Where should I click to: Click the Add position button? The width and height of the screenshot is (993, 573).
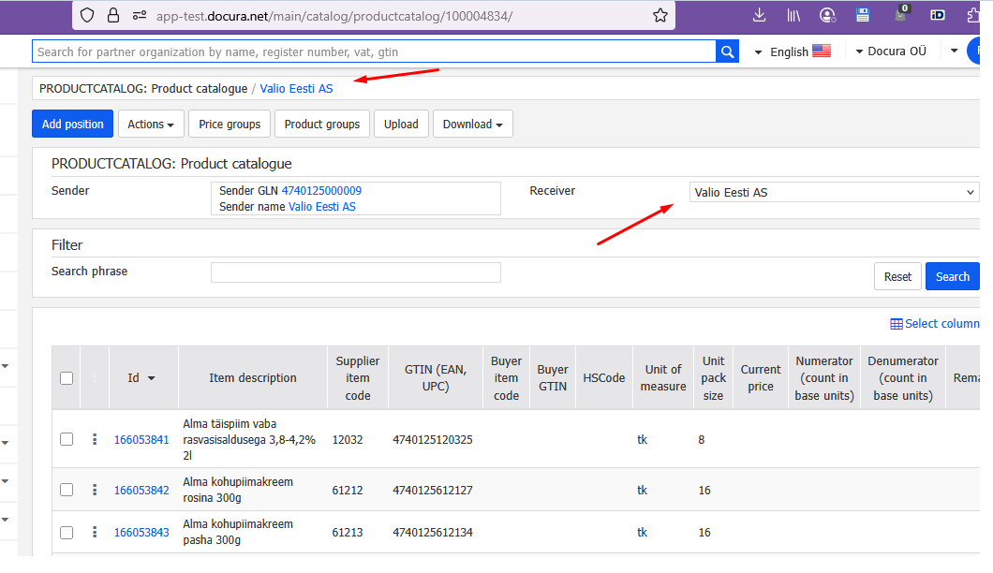tap(73, 125)
